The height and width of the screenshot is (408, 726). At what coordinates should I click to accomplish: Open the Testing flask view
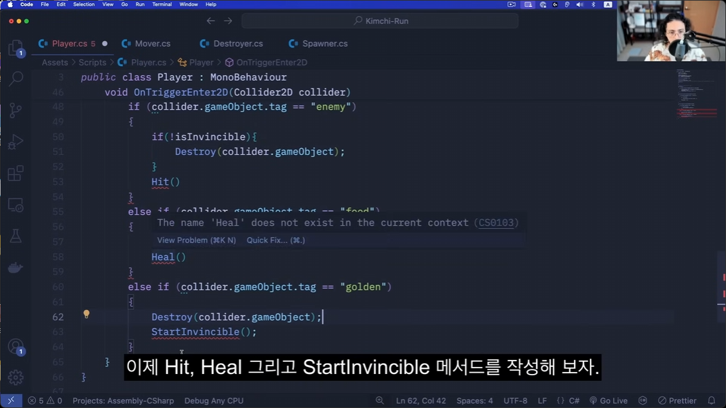pos(16,236)
